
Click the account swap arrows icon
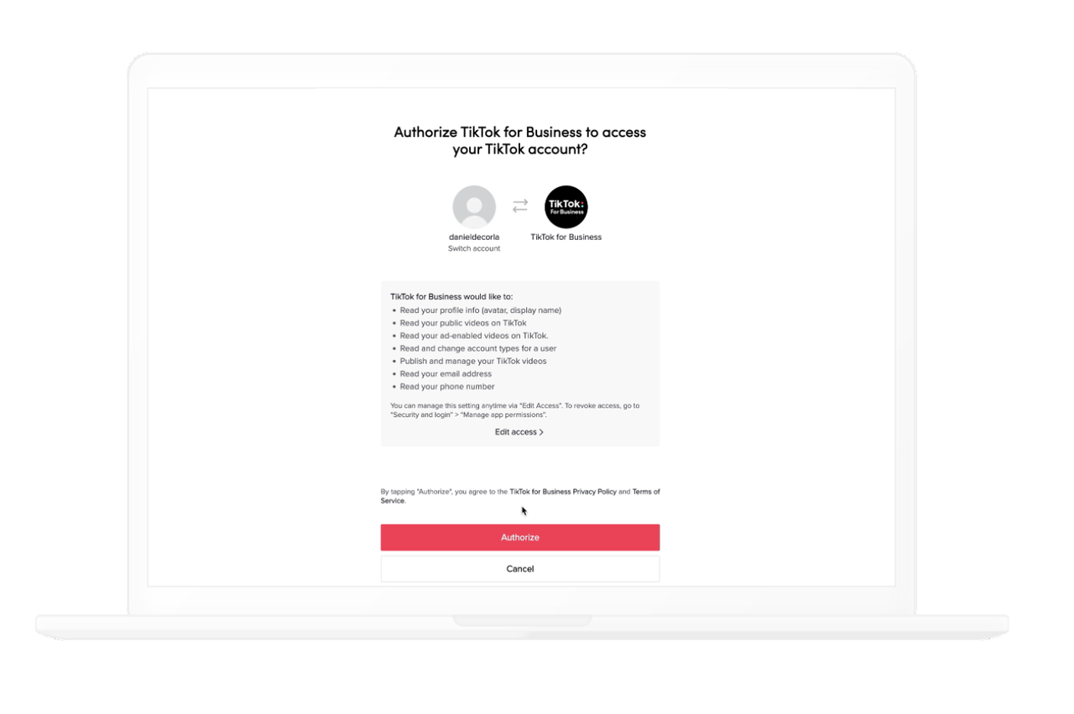tap(520, 206)
